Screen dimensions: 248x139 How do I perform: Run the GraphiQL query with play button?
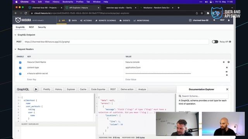(36, 89)
